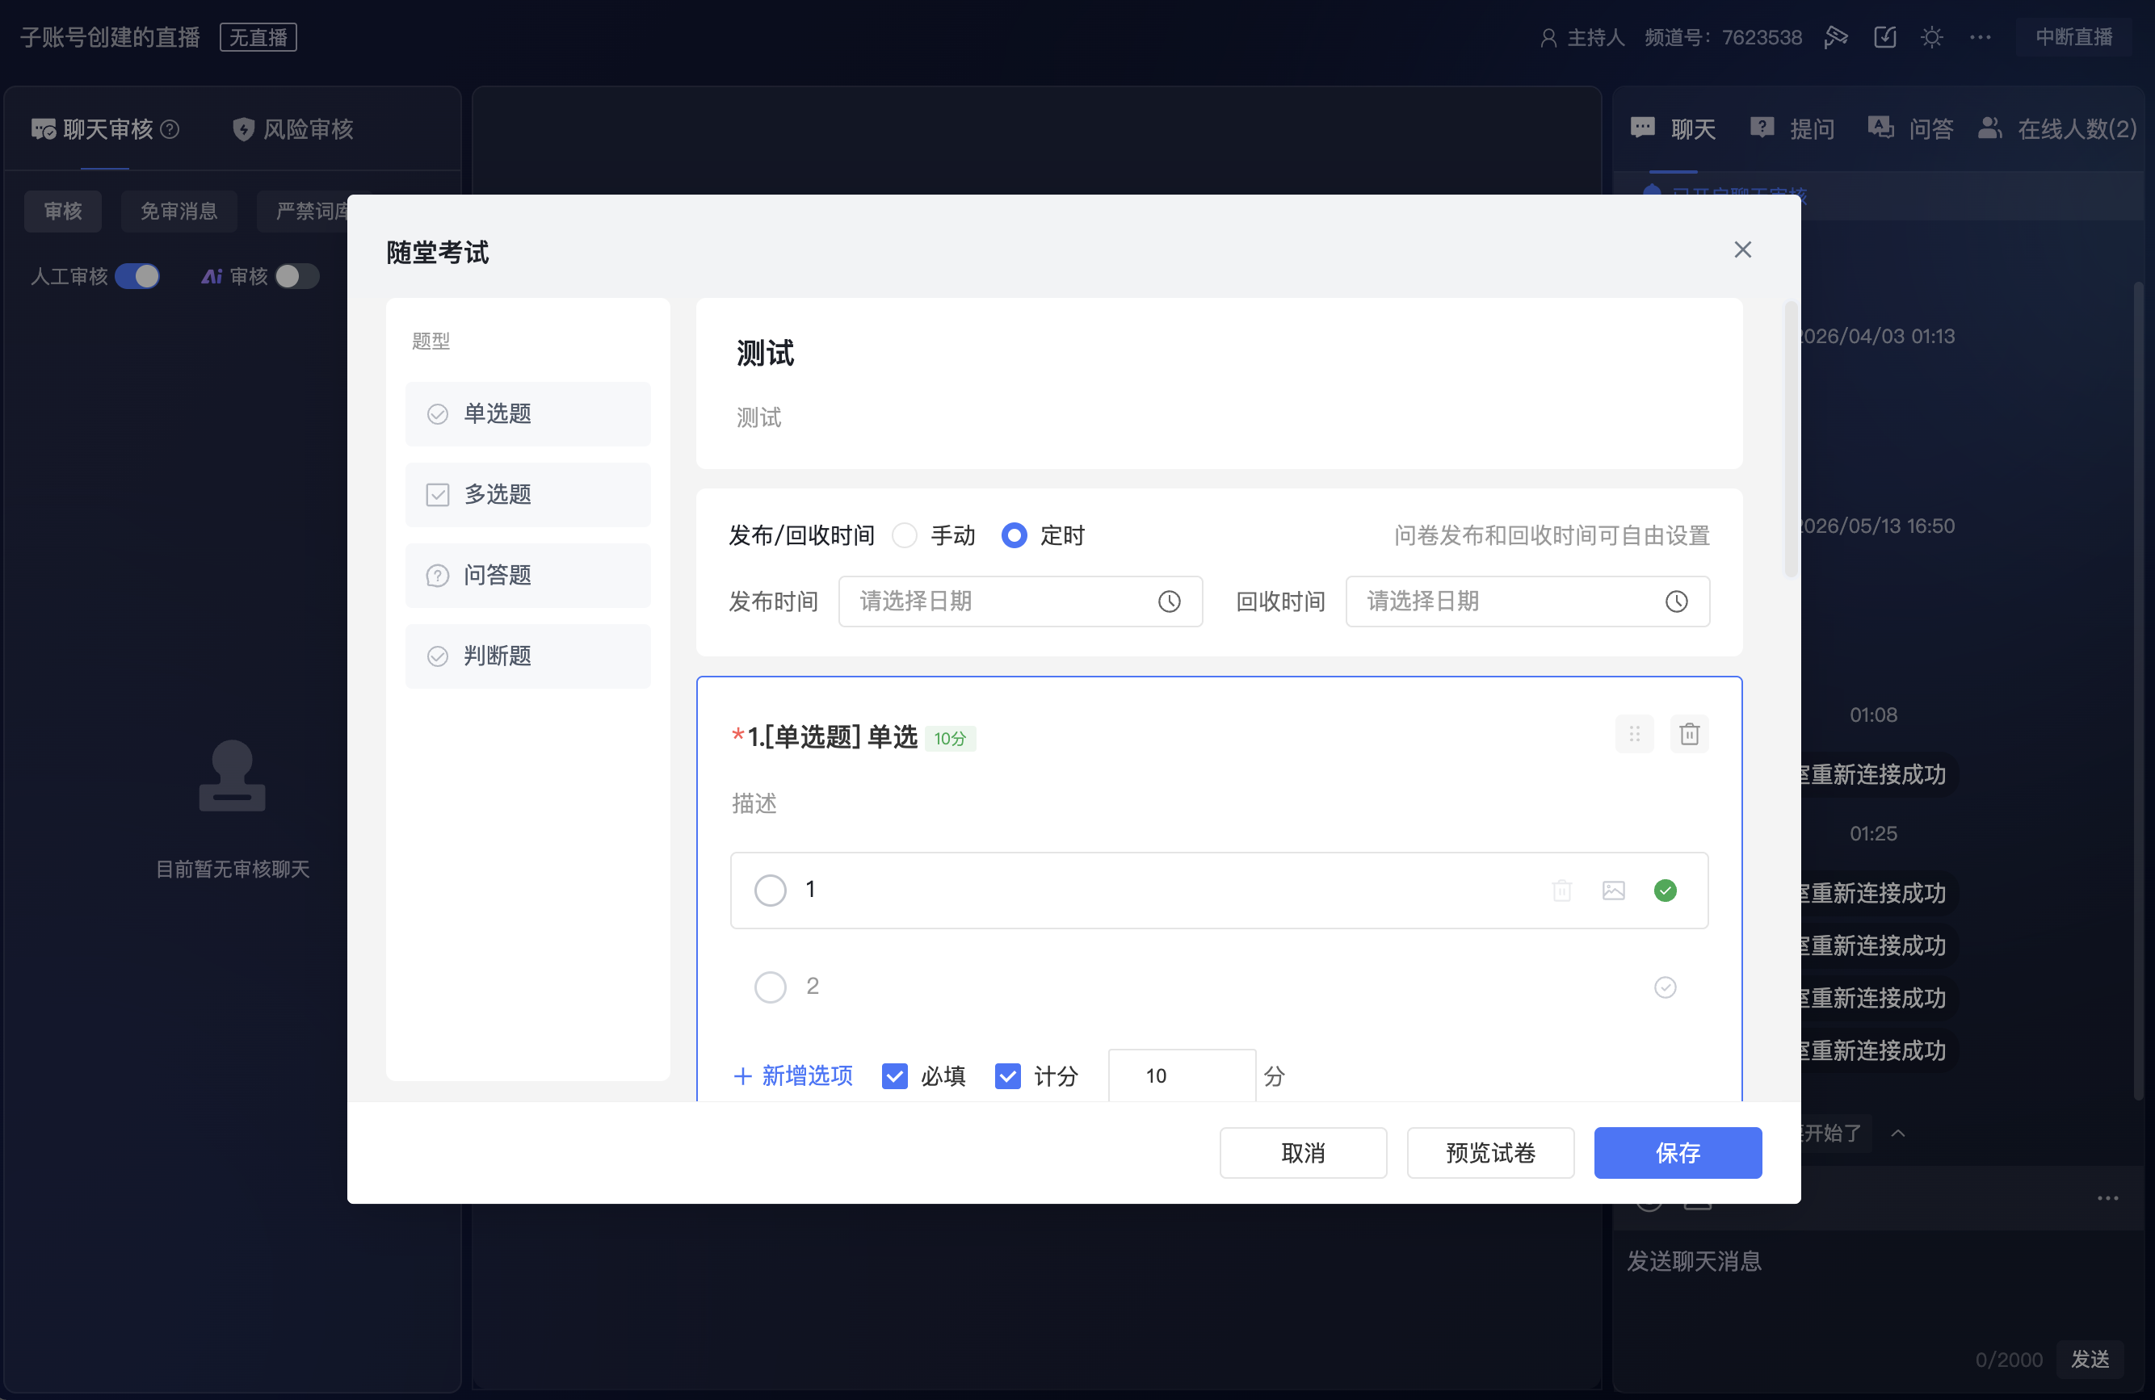Select the 手动 radio option
Image resolution: width=2155 pixels, height=1400 pixels.
[904, 536]
